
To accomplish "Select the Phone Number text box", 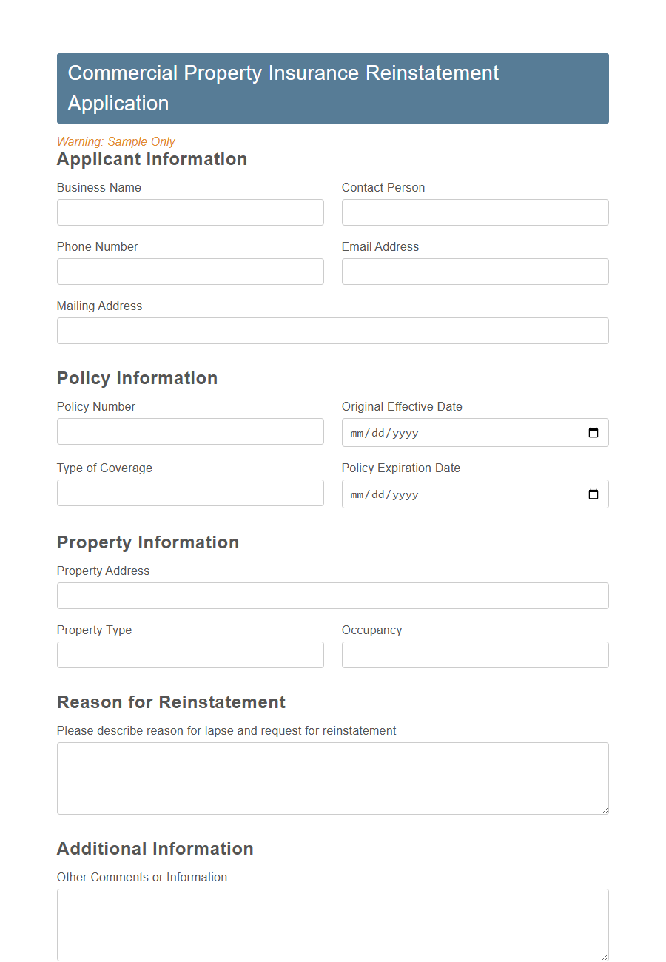I will coord(190,272).
